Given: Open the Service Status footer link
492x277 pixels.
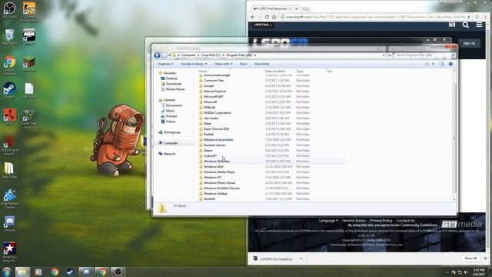Looking at the screenshot, I should tap(354, 221).
